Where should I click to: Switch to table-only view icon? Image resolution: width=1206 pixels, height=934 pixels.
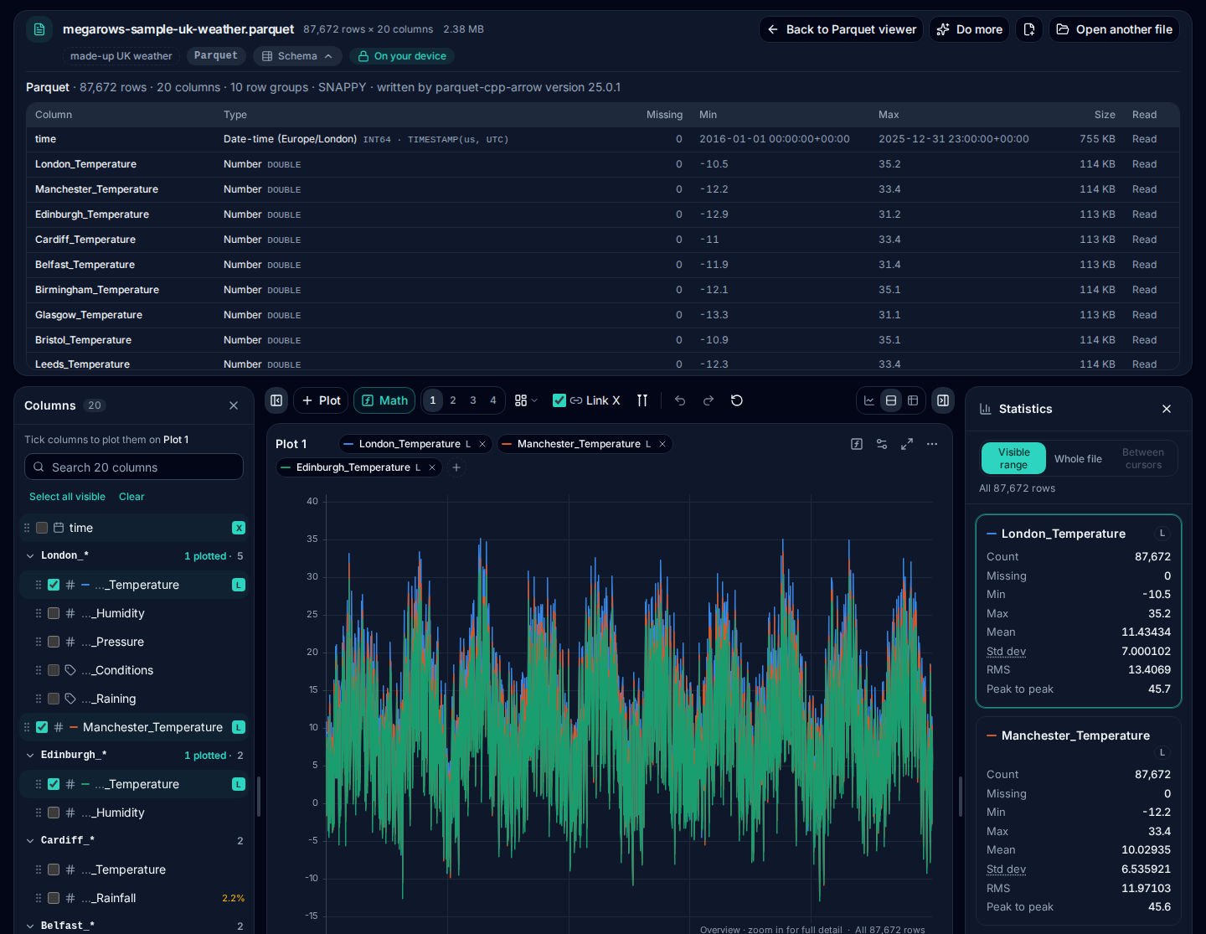[913, 400]
